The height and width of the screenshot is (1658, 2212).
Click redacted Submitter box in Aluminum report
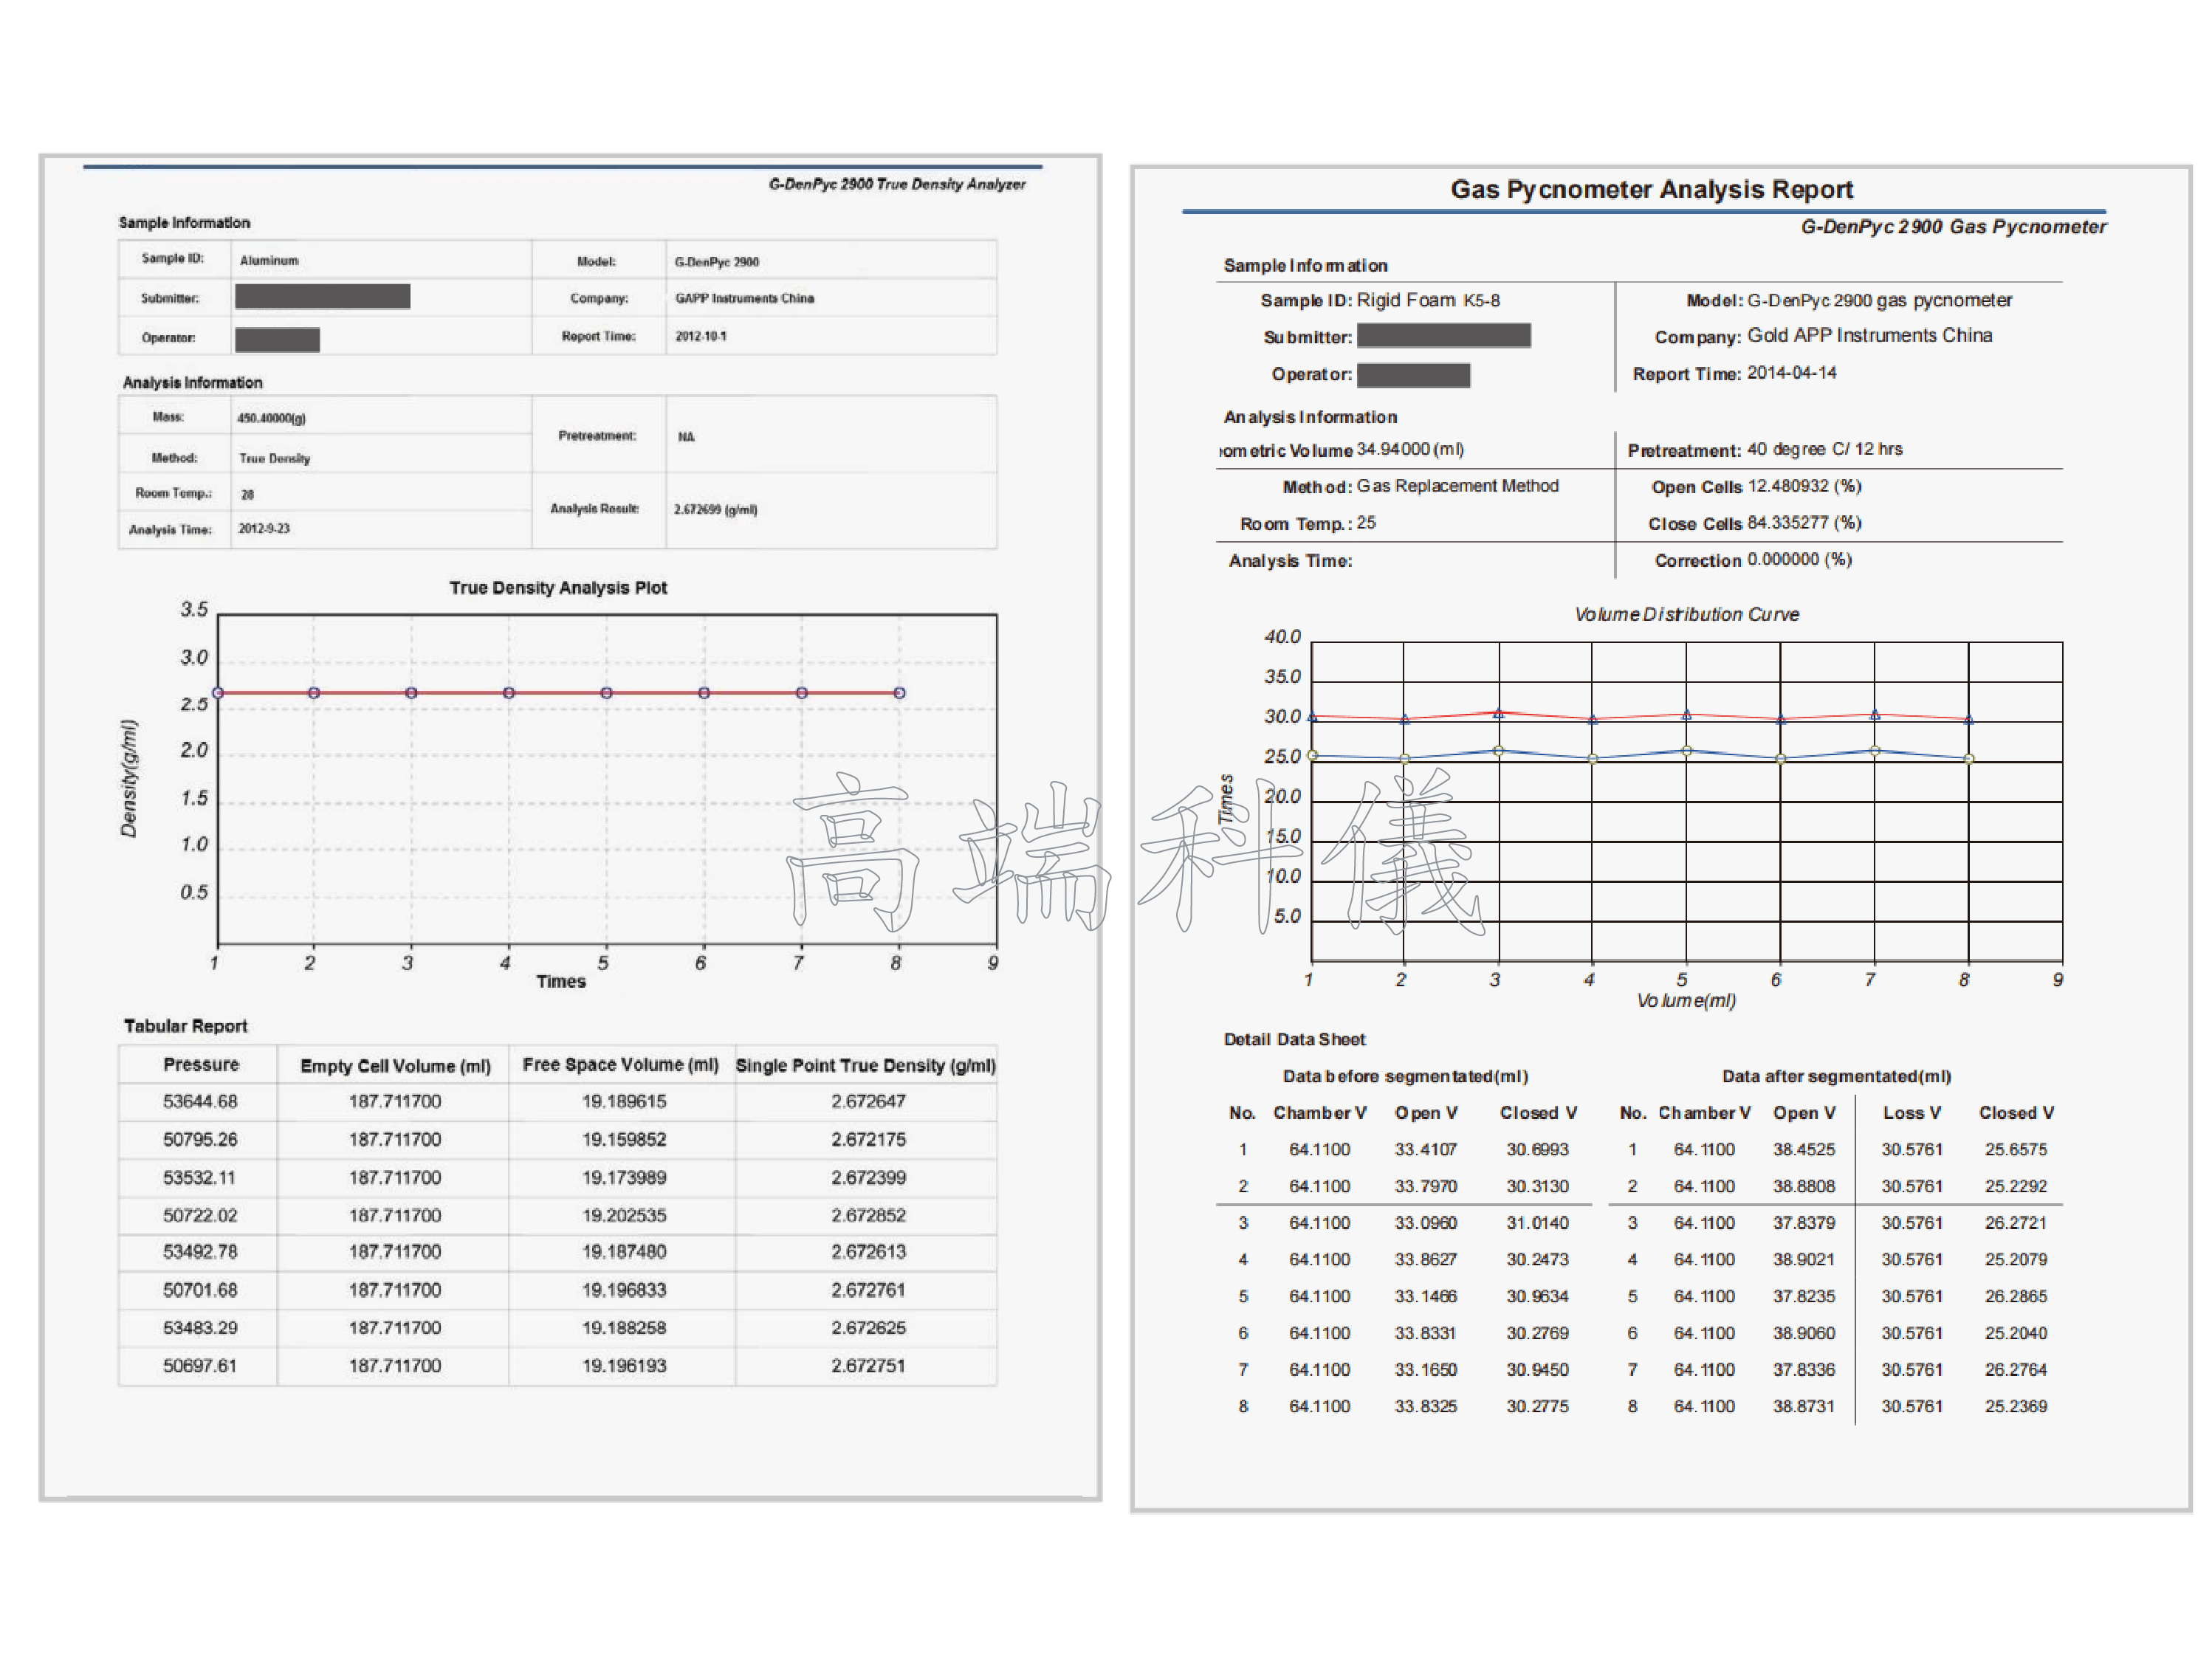322,297
